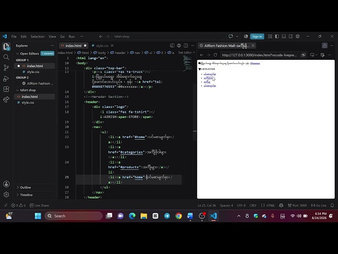Screen dimensions: 338x254
Task: Toggle the bottom panel visibility
Action: (284, 37)
